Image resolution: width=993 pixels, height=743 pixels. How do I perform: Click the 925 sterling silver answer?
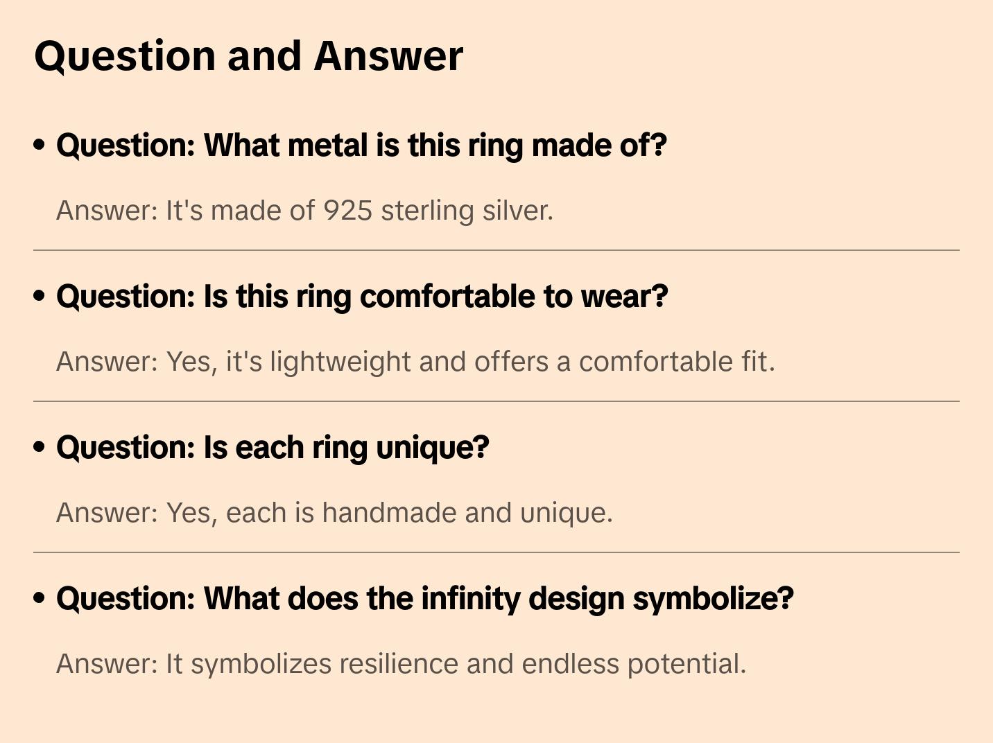pyautogui.click(x=304, y=211)
